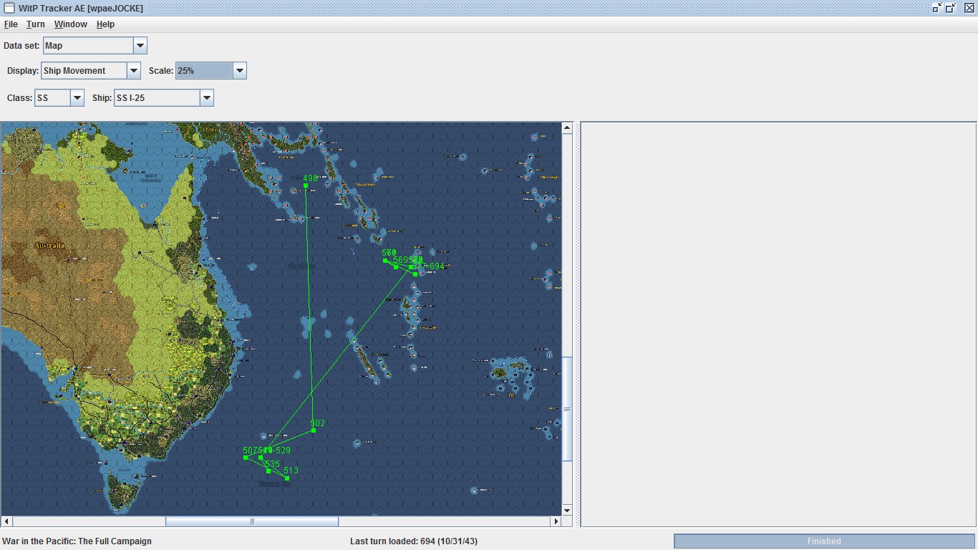
Task: Click the WitP Tracker window title icon
Action: pos(9,8)
